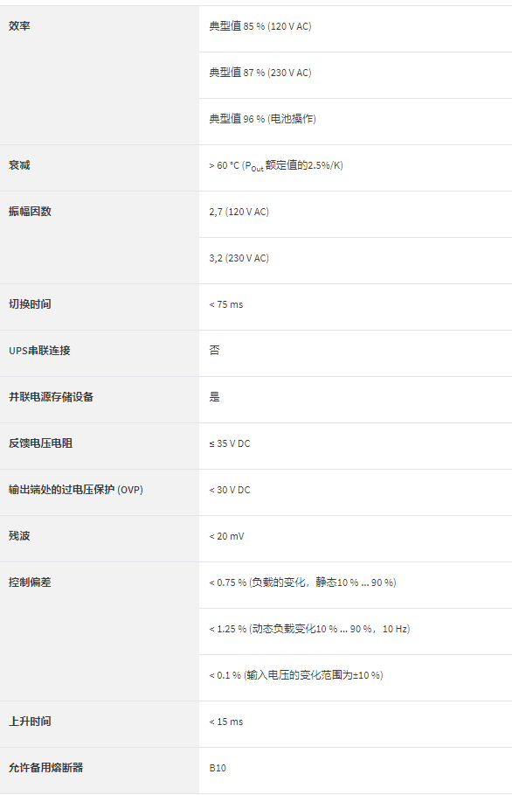Click the 衰减 row label
This screenshot has width=512, height=795.
[x=19, y=164]
